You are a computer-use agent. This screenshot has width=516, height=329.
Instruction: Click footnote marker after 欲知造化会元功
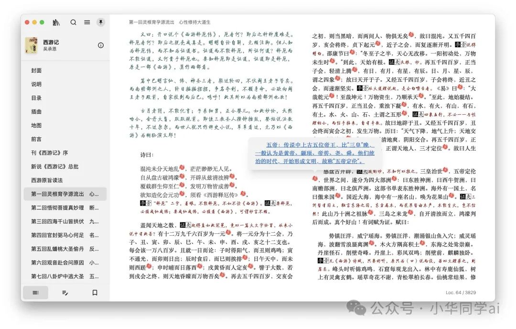[182, 193]
